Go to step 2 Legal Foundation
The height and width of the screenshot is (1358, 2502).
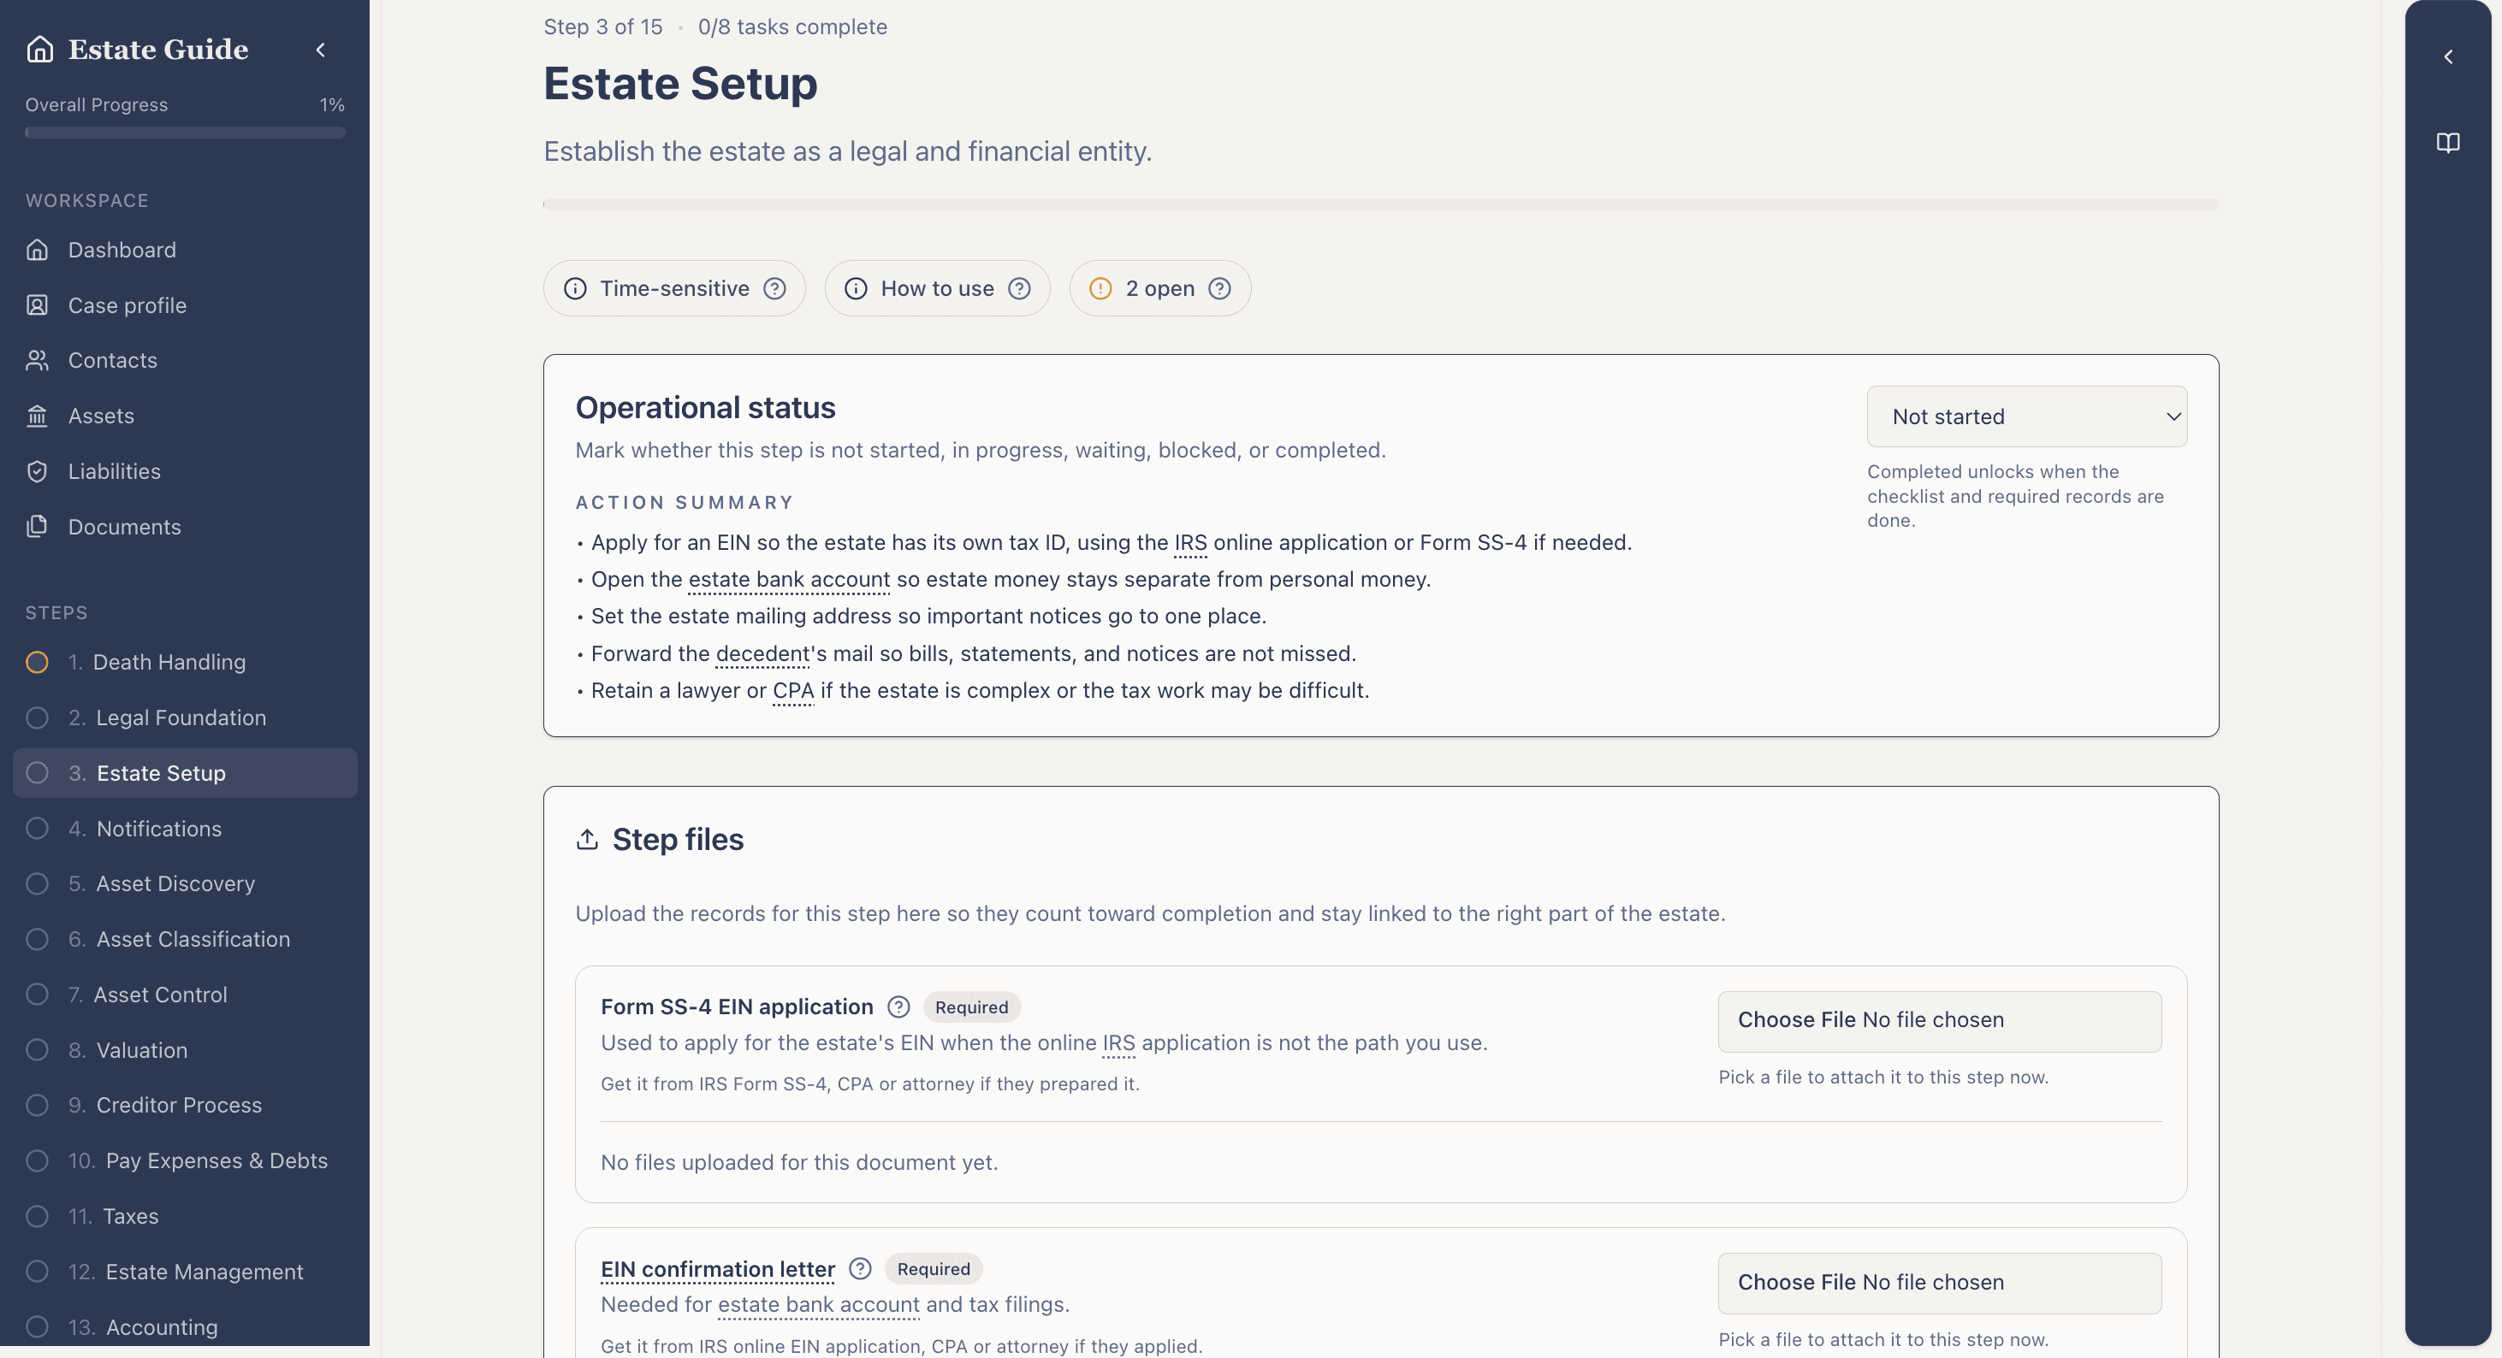185,717
